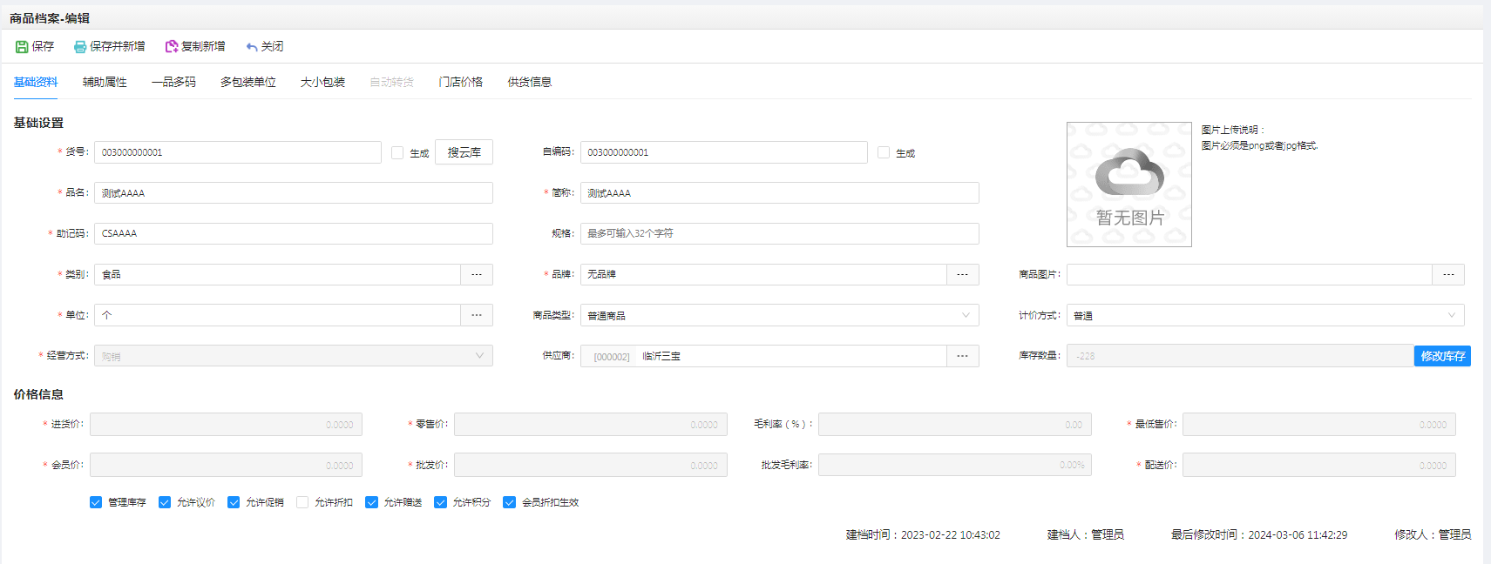1491x564 pixels.
Task: Open the 类别 category picker ellipsis
Action: pos(477,274)
